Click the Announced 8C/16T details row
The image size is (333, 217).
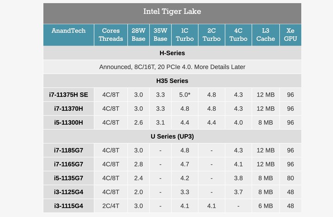172,67
